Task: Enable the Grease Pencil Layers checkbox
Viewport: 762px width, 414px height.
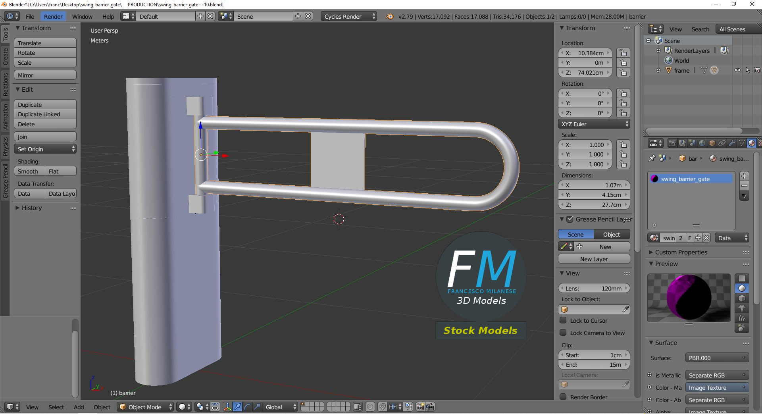Action: [570, 219]
